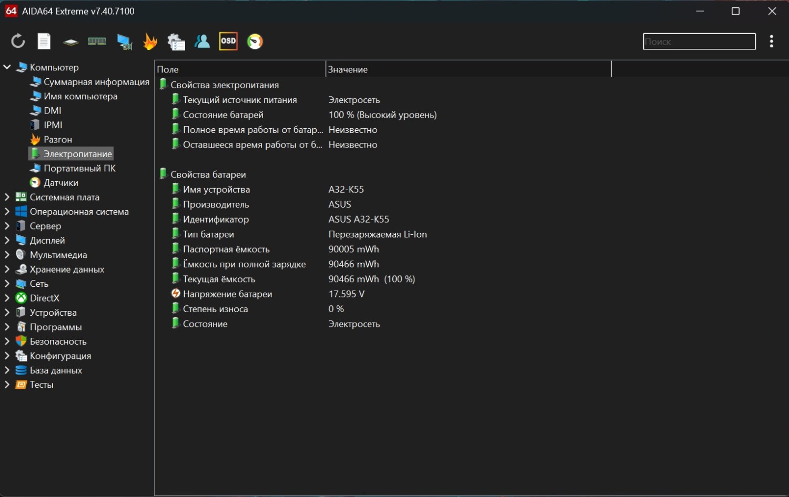Expand the Системная плата tree node
789x497 pixels.
7,197
